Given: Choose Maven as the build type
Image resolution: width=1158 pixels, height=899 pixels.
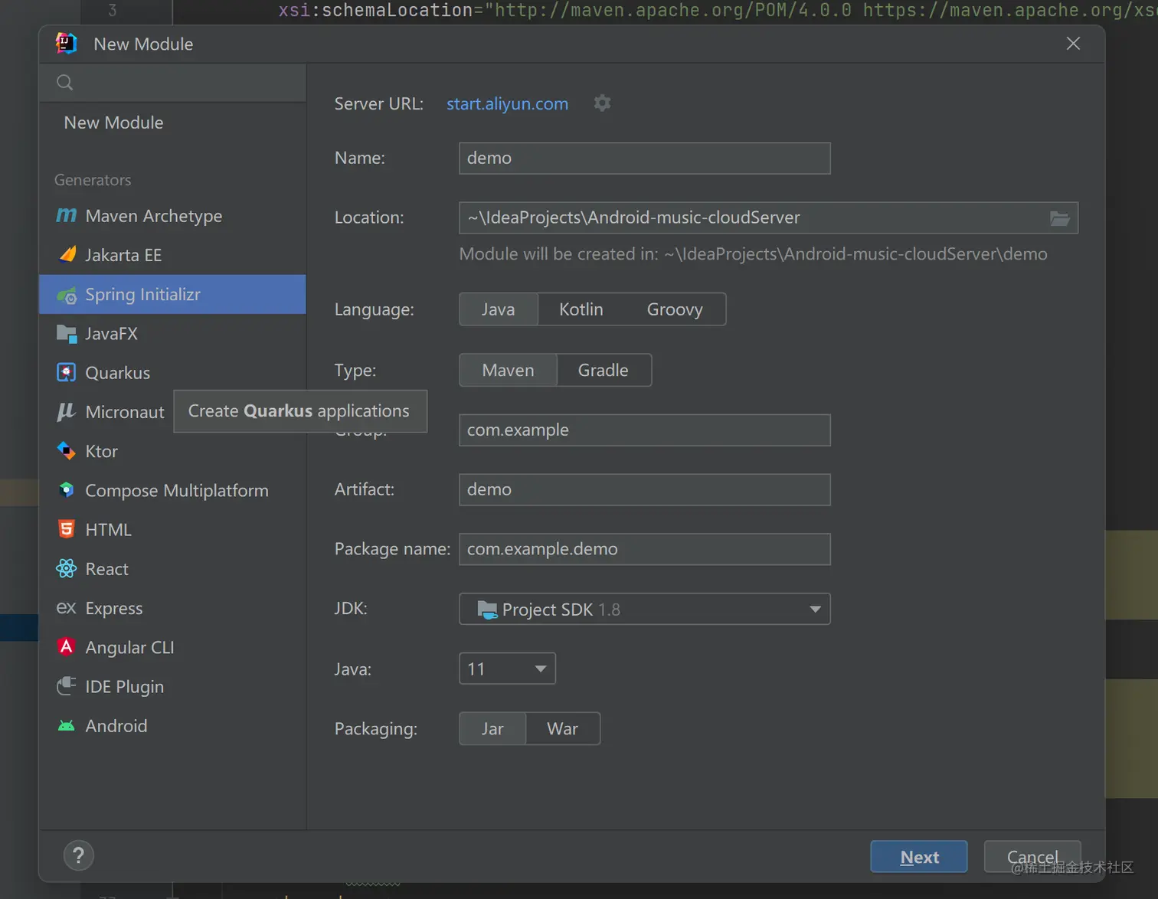Looking at the screenshot, I should click(x=508, y=371).
